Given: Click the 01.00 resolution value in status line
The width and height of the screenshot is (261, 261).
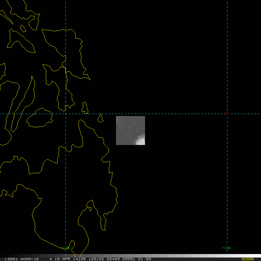Looking at the screenshot, I should (x=144, y=259).
